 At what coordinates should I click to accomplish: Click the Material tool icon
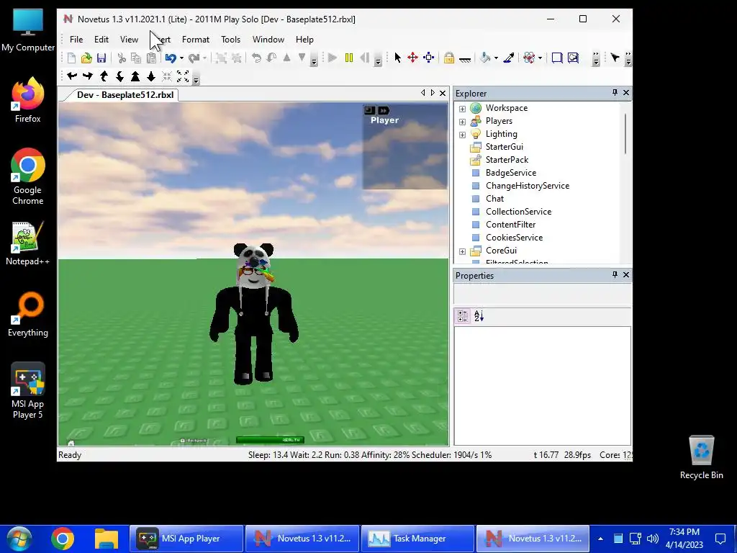point(529,58)
